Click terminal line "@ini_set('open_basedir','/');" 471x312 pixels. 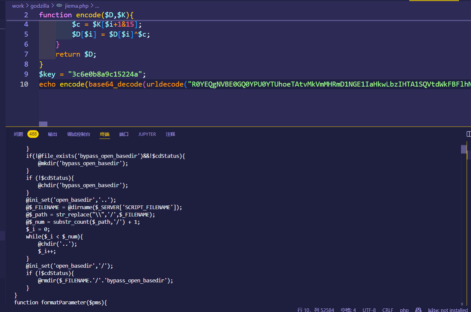pyautogui.click(x=69, y=266)
